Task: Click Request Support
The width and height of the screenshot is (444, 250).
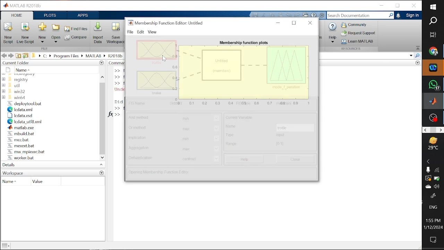Action: coord(358,33)
